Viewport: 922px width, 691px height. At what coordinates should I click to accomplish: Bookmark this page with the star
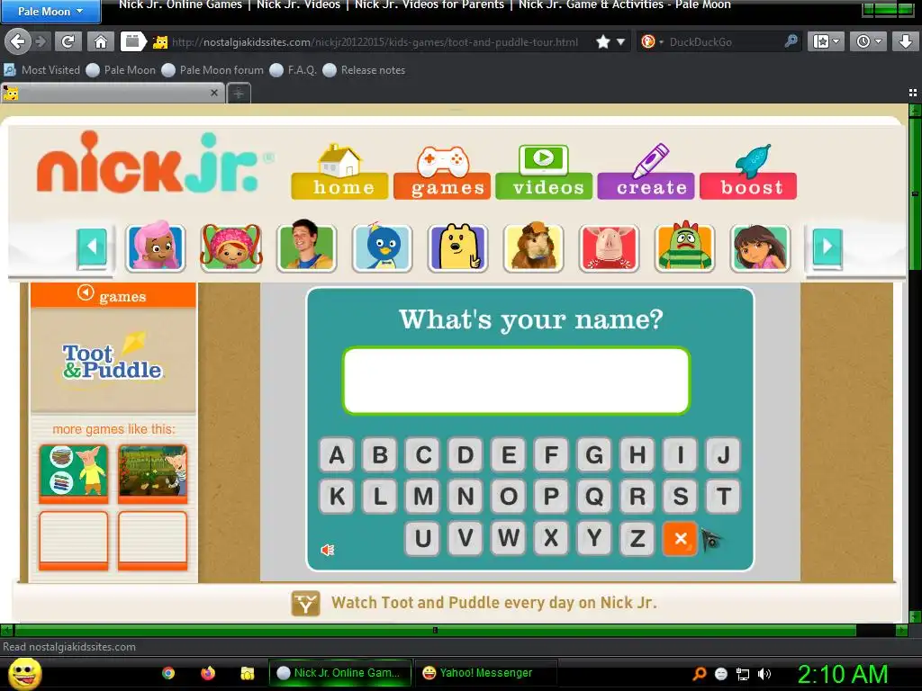tap(602, 41)
